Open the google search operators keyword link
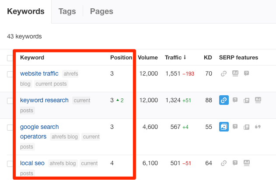276x180 pixels. coord(39,132)
